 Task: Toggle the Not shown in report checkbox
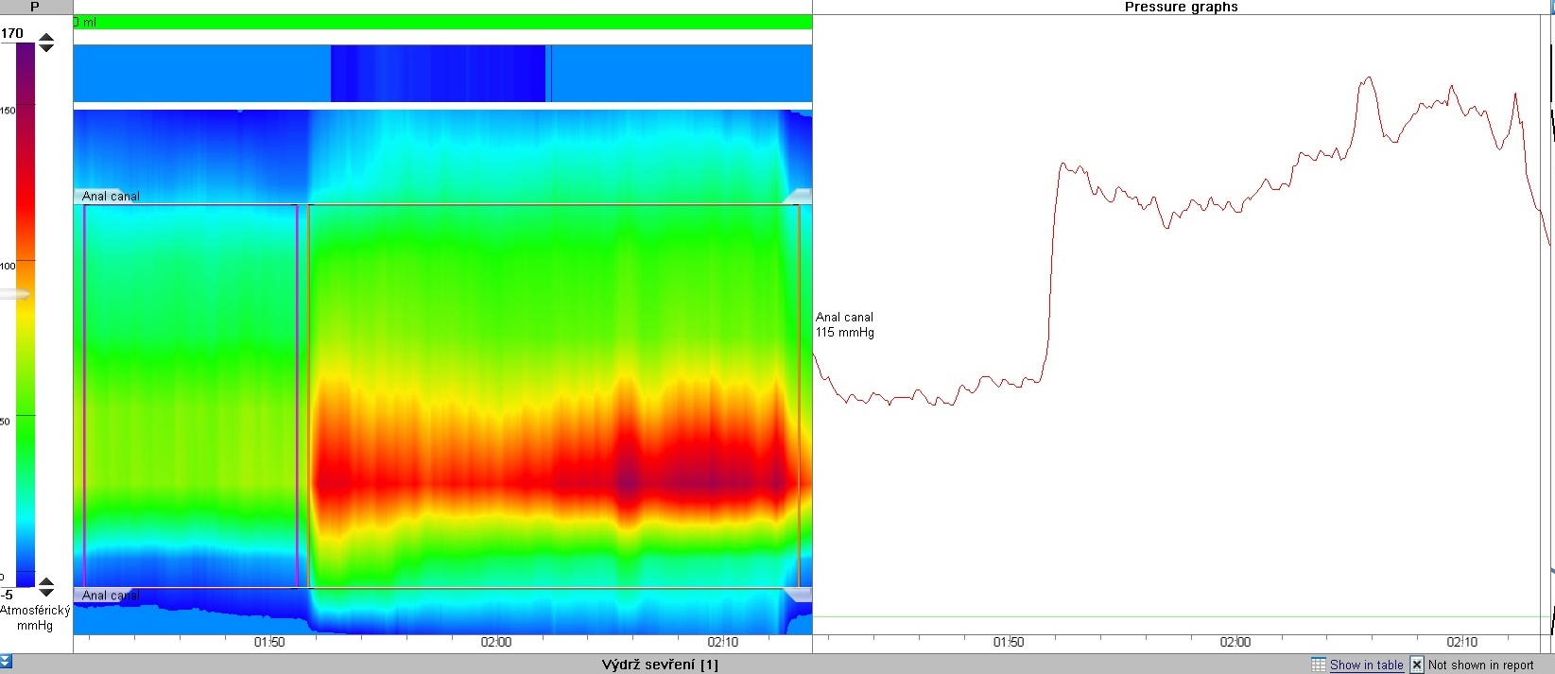[1417, 665]
